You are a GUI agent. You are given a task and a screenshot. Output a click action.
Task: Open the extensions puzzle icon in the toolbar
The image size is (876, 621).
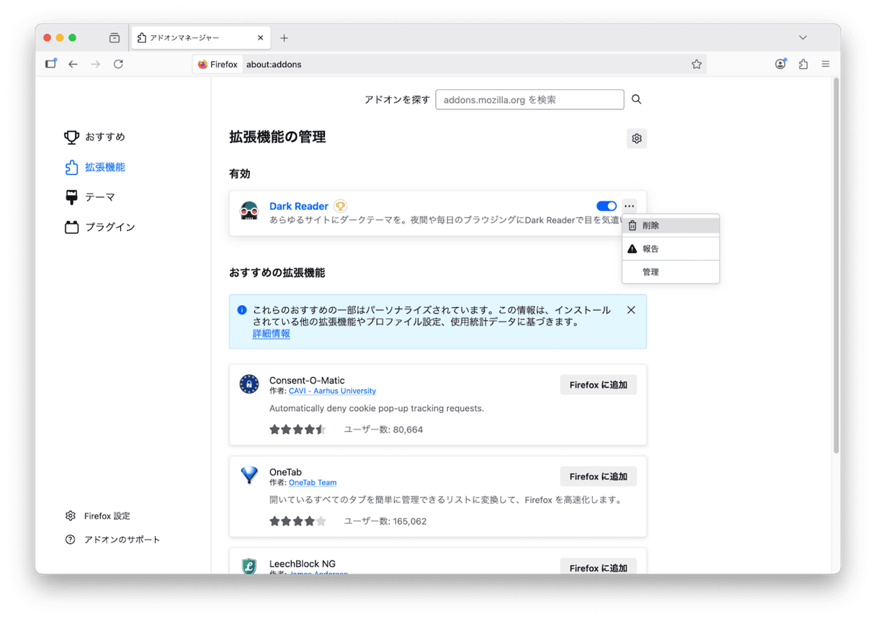[803, 64]
